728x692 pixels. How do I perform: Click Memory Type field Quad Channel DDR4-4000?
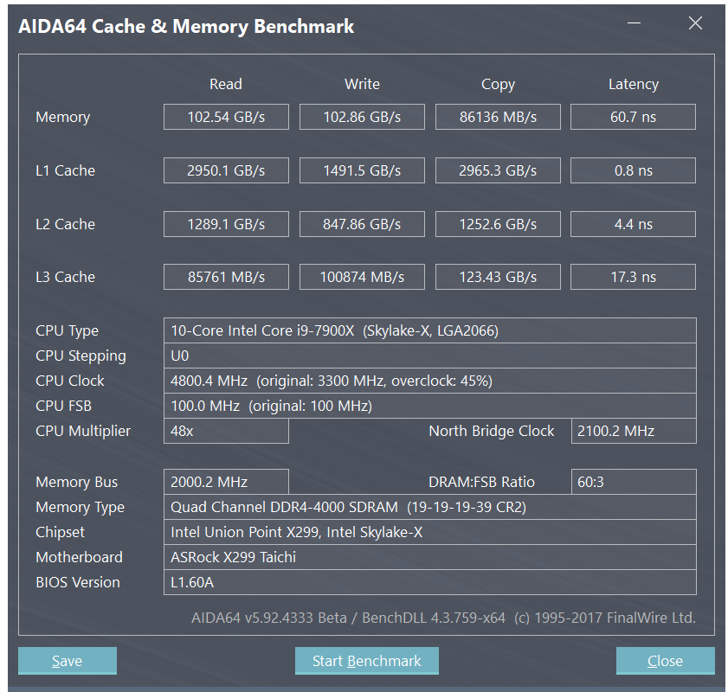[430, 507]
